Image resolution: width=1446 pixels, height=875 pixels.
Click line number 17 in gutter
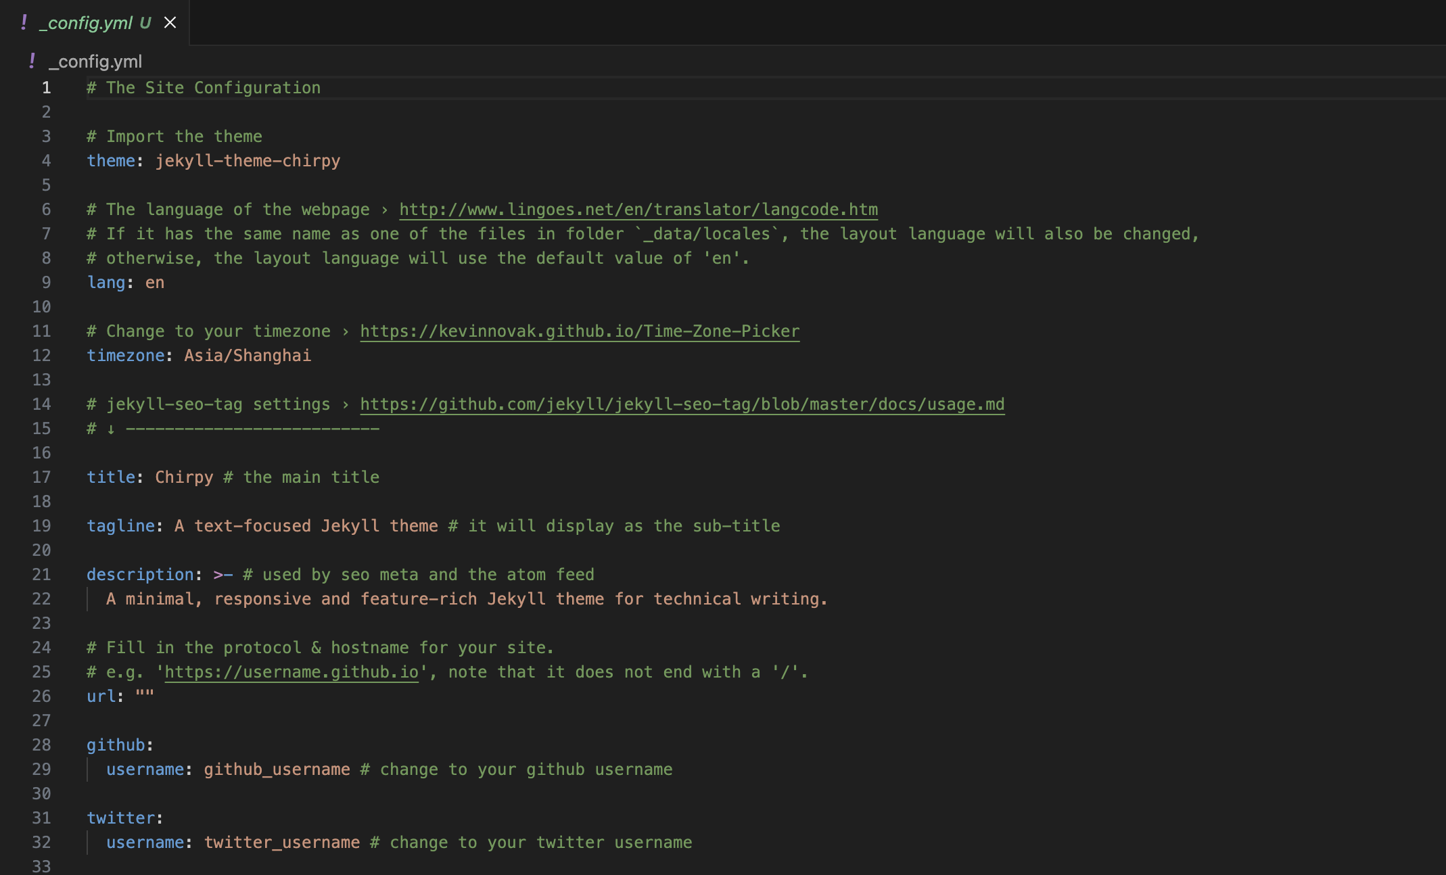click(x=41, y=477)
